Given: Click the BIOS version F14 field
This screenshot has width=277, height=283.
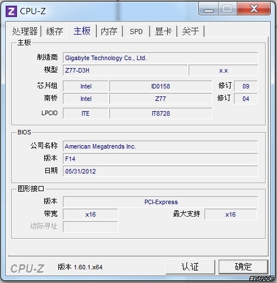Looking at the screenshot, I should [x=160, y=159].
